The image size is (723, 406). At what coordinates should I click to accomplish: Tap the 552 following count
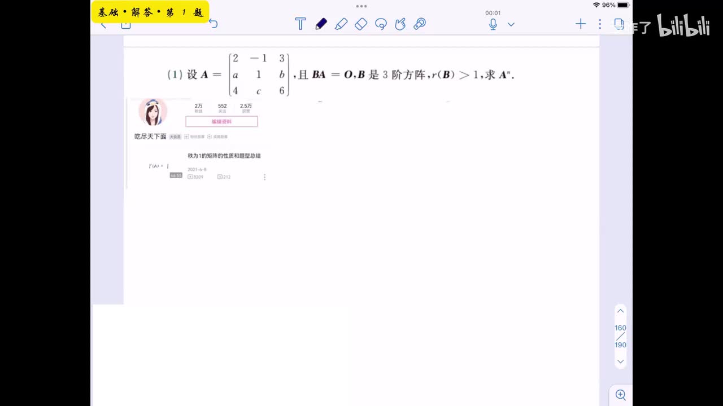click(222, 106)
